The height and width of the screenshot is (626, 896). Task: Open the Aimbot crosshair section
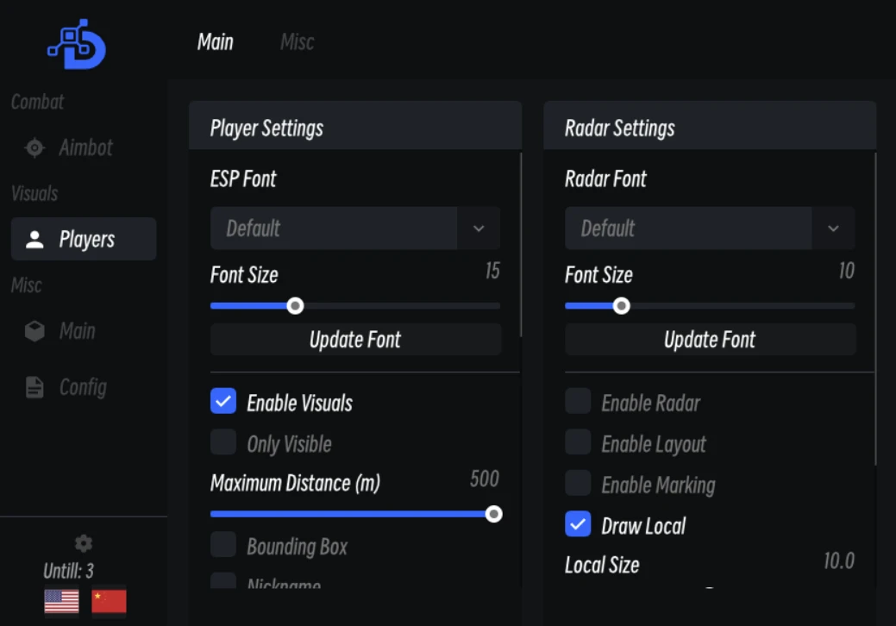(x=34, y=148)
